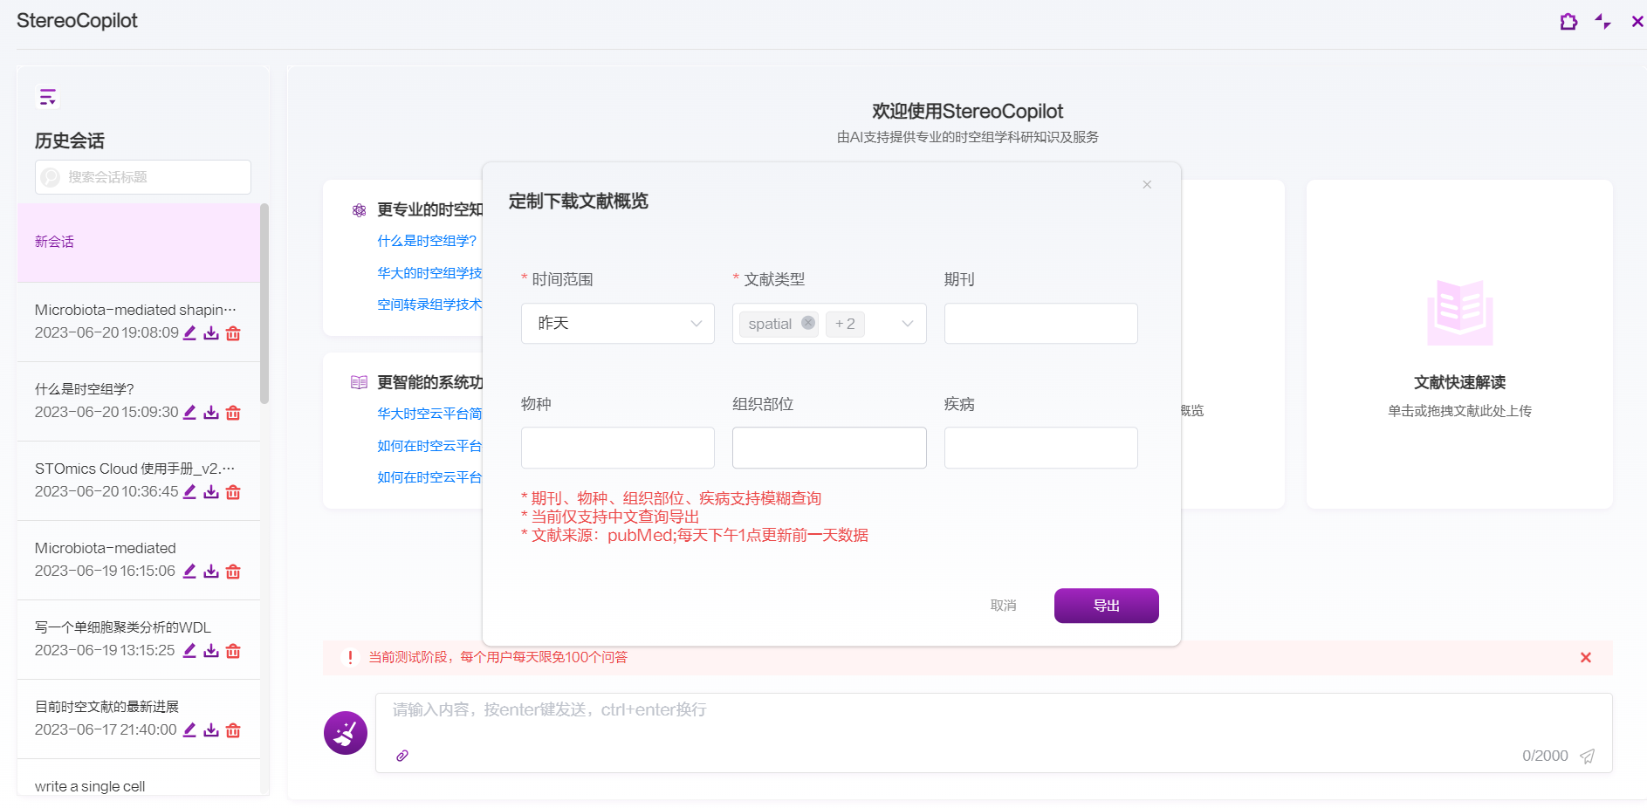Focus the 疾病 input field
The height and width of the screenshot is (808, 1647).
[x=1040, y=448]
